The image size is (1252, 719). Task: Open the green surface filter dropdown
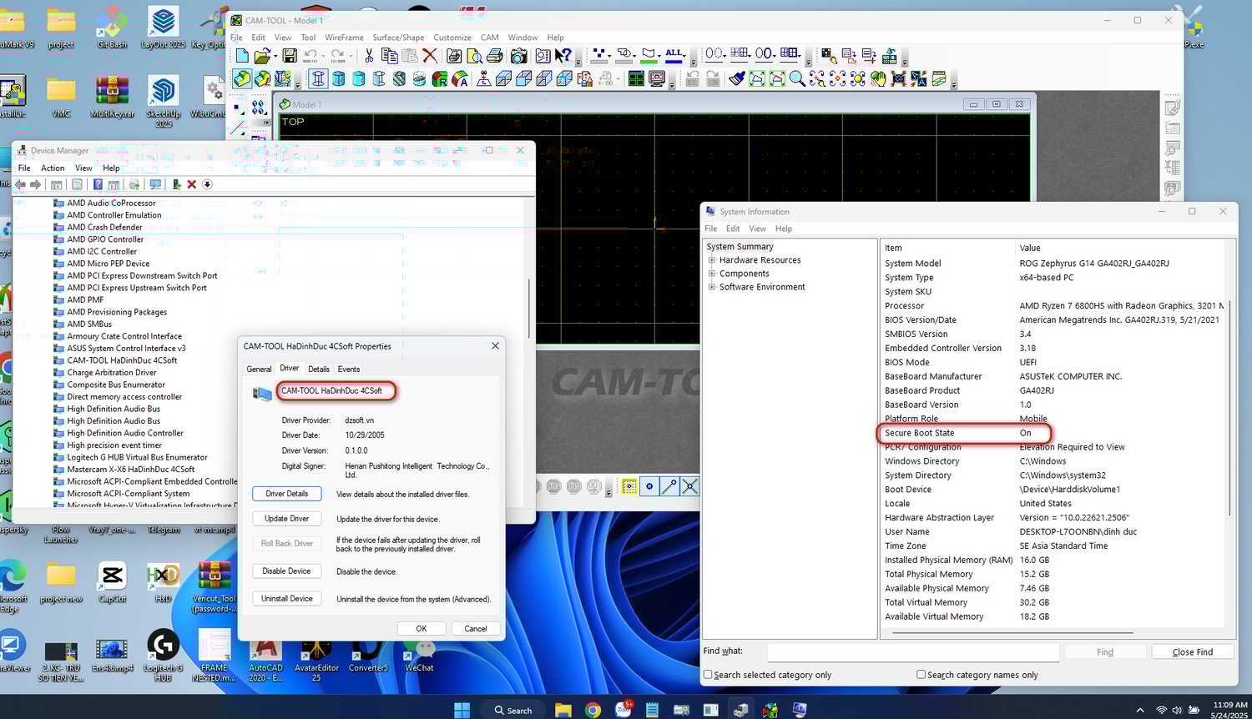point(659,57)
